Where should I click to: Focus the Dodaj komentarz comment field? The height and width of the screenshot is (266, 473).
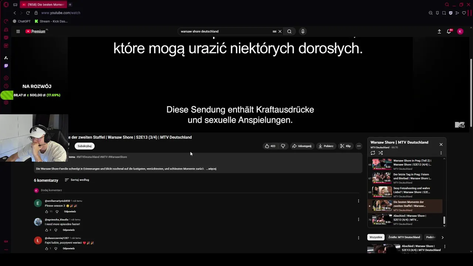[200, 190]
